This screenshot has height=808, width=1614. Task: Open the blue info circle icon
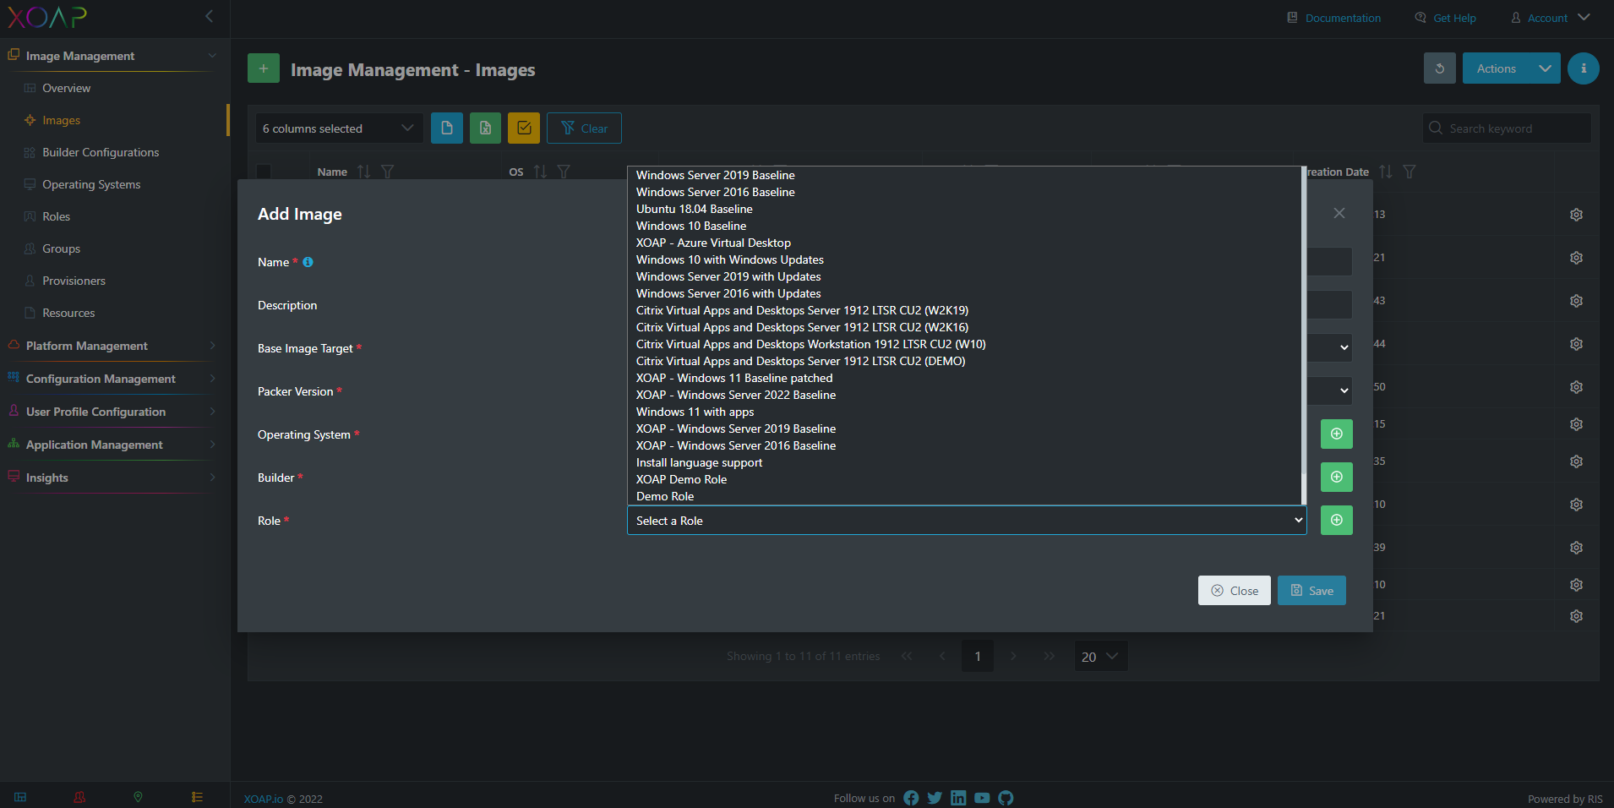[1584, 68]
